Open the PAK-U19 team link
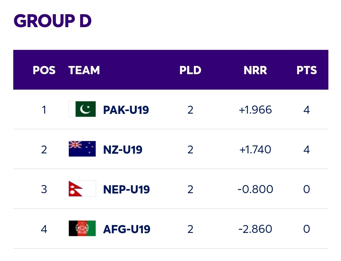This screenshot has width=341, height=261. click(x=126, y=110)
